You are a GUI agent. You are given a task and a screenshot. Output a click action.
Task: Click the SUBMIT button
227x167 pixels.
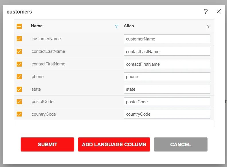(47, 144)
